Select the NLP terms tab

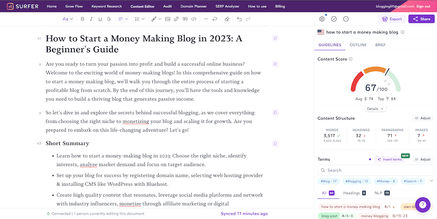382,193
